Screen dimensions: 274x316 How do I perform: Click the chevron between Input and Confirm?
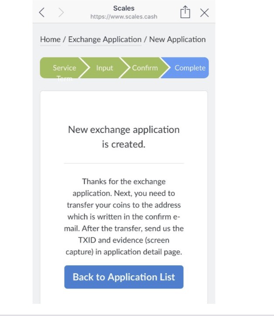(125, 68)
